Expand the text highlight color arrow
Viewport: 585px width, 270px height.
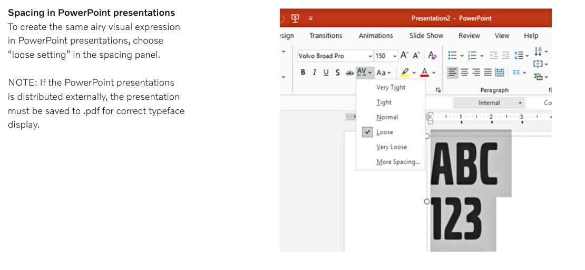point(414,72)
